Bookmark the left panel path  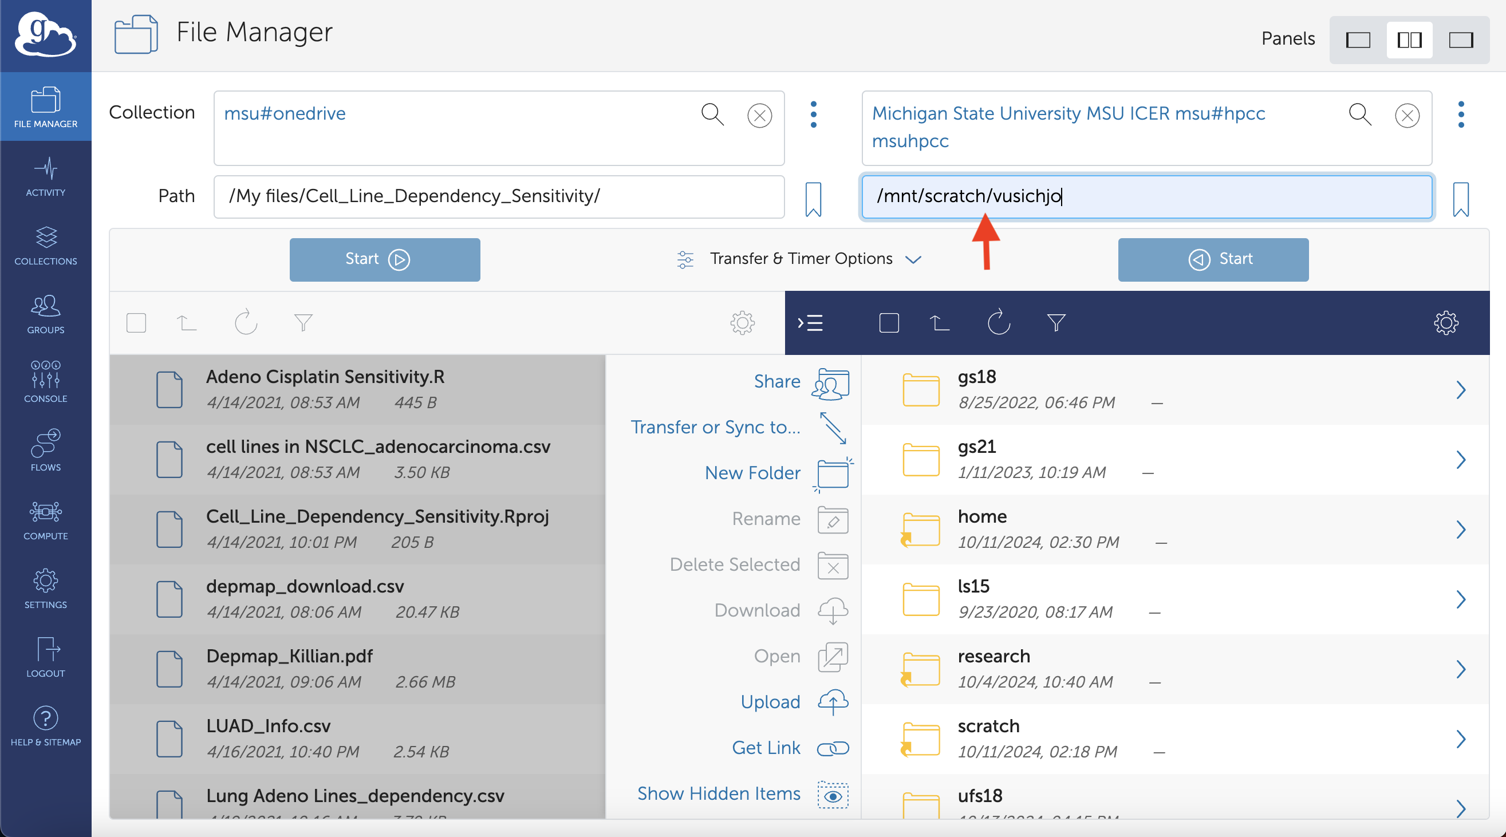[x=813, y=199]
